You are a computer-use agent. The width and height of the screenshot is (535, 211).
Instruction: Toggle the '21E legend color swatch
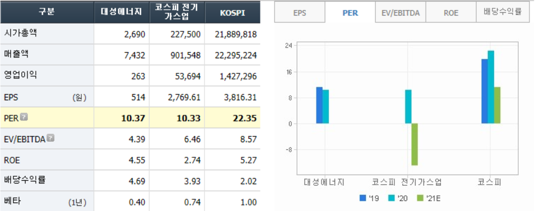pos(420,198)
